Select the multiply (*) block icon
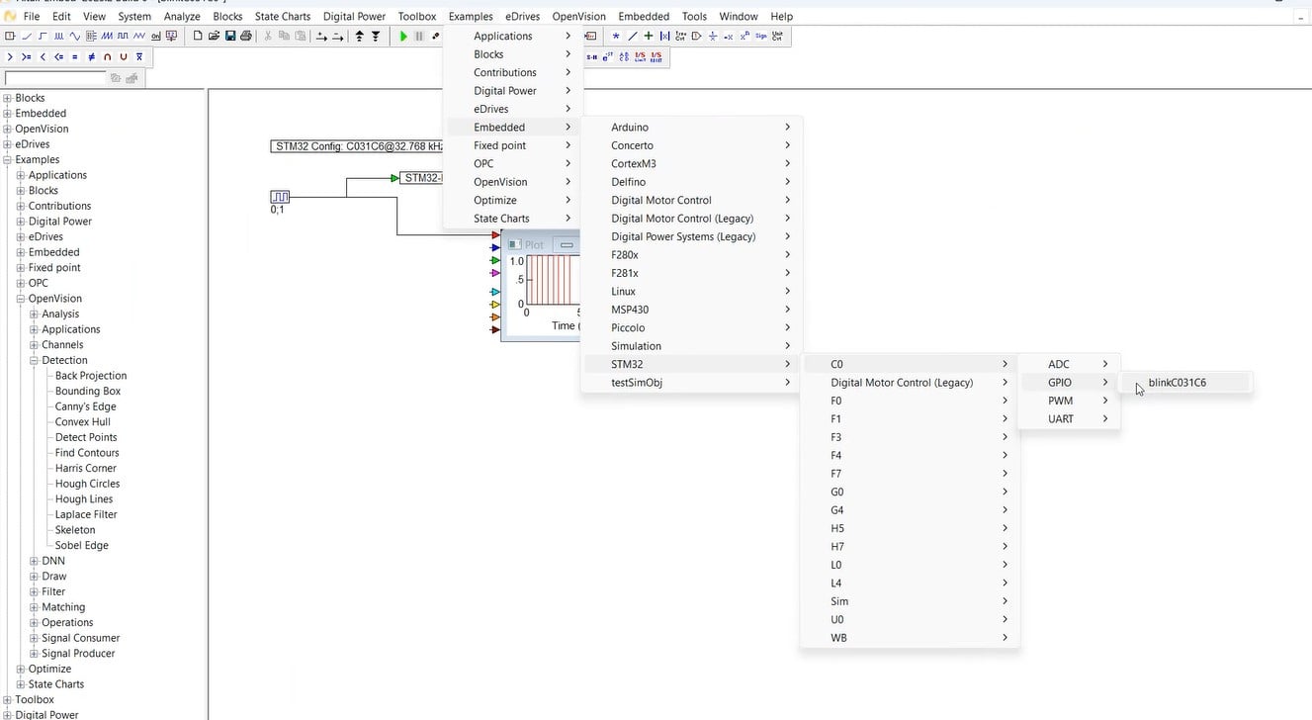Image resolution: width=1312 pixels, height=720 pixels. click(x=616, y=36)
